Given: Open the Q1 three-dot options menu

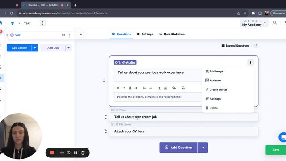Looking at the screenshot, I should point(250,63).
